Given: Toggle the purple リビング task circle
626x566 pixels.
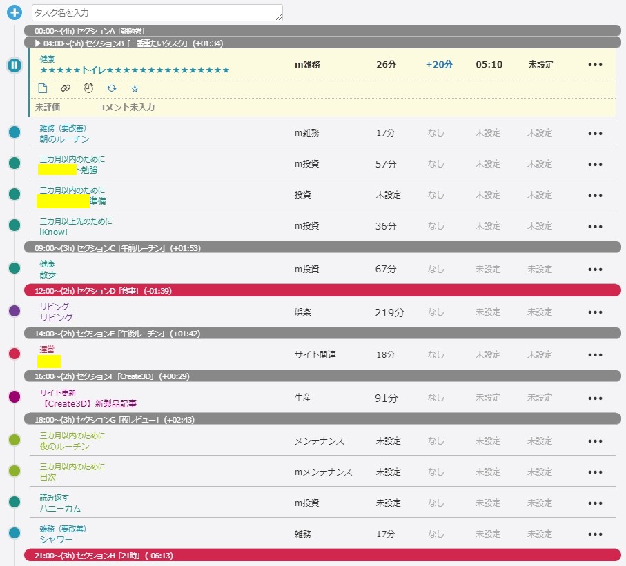Looking at the screenshot, I should [14, 312].
